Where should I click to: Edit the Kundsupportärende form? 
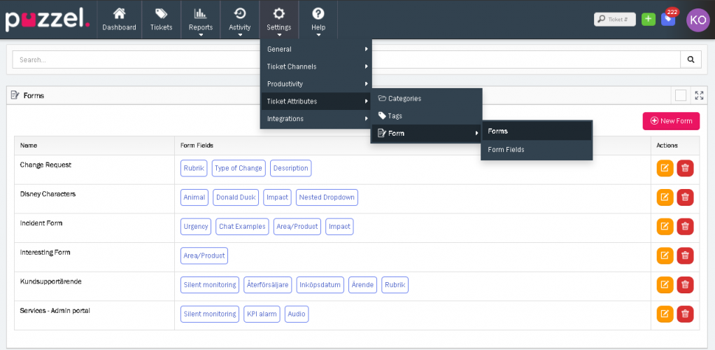click(x=665, y=284)
